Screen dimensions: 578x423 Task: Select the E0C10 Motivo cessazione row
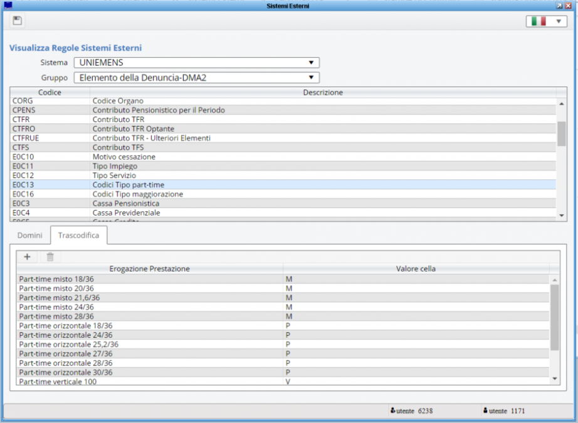tap(123, 157)
